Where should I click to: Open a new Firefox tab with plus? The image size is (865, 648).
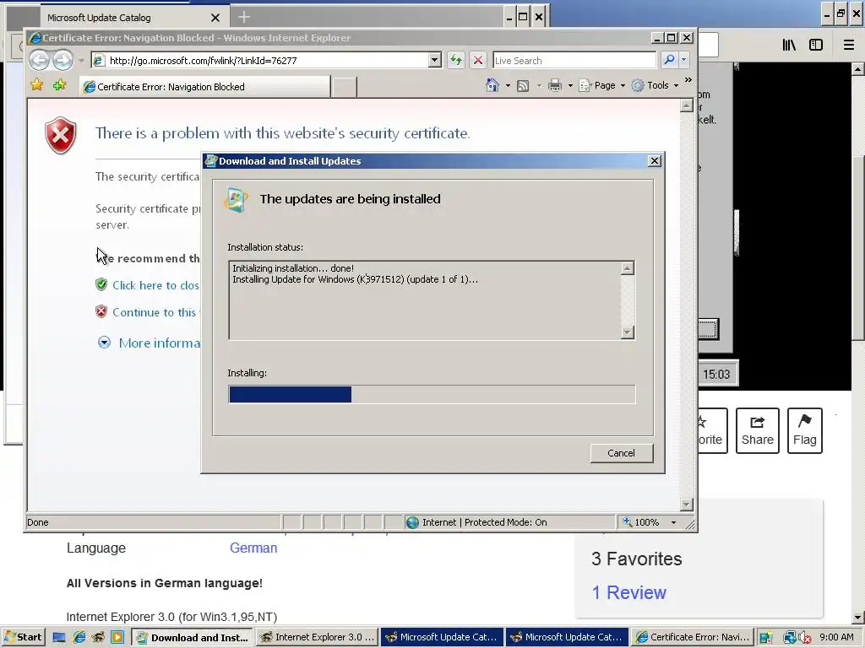244,18
